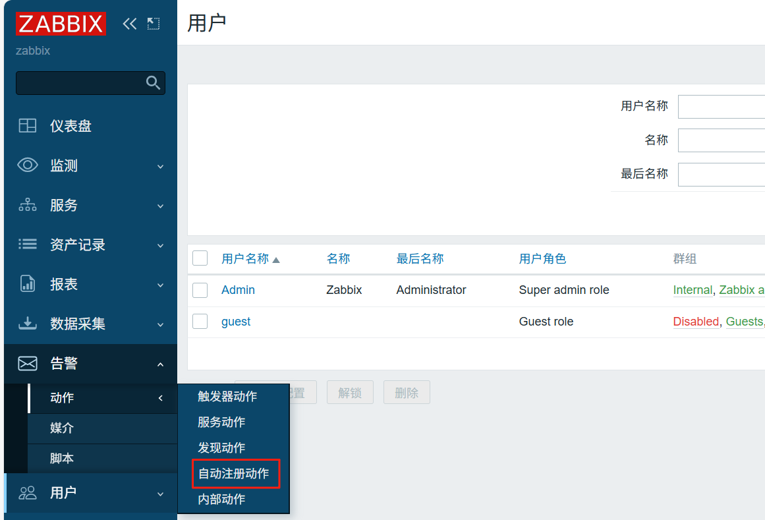The height and width of the screenshot is (520, 765).
Task: Open the Admin user link
Action: 238,290
